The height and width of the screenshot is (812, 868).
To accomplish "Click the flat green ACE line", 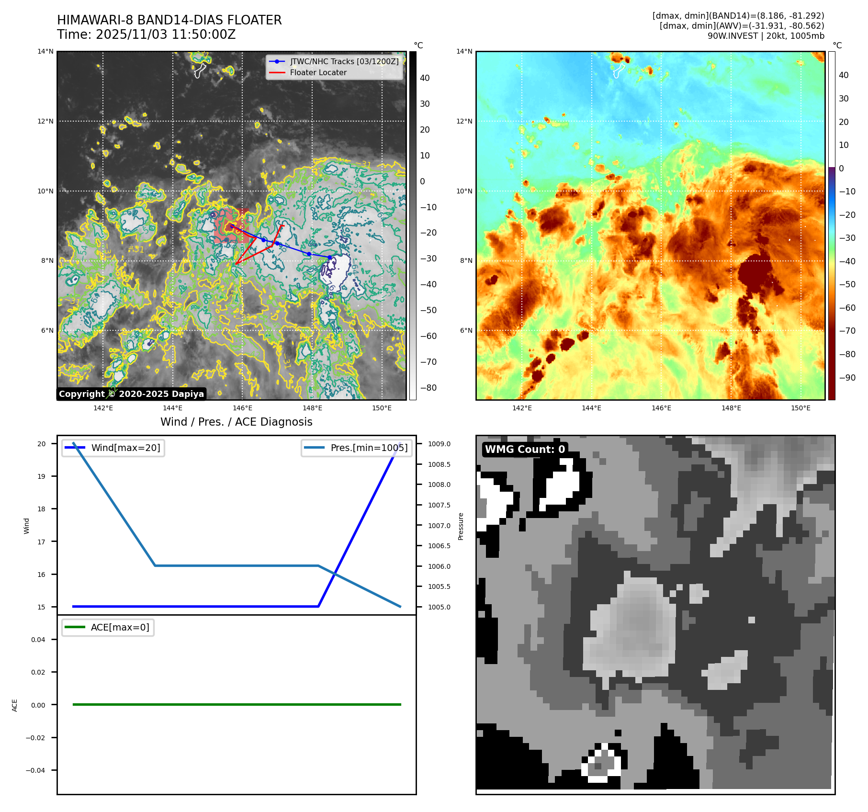I will [x=237, y=704].
